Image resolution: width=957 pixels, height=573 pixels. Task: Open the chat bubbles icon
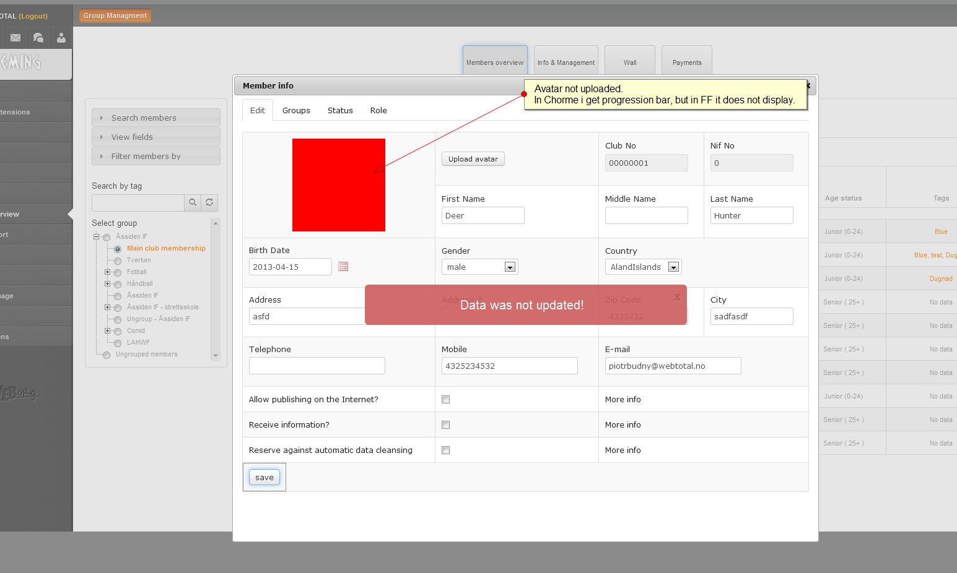coord(38,38)
